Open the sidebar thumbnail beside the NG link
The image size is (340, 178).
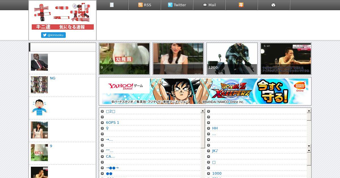[x=39, y=85]
